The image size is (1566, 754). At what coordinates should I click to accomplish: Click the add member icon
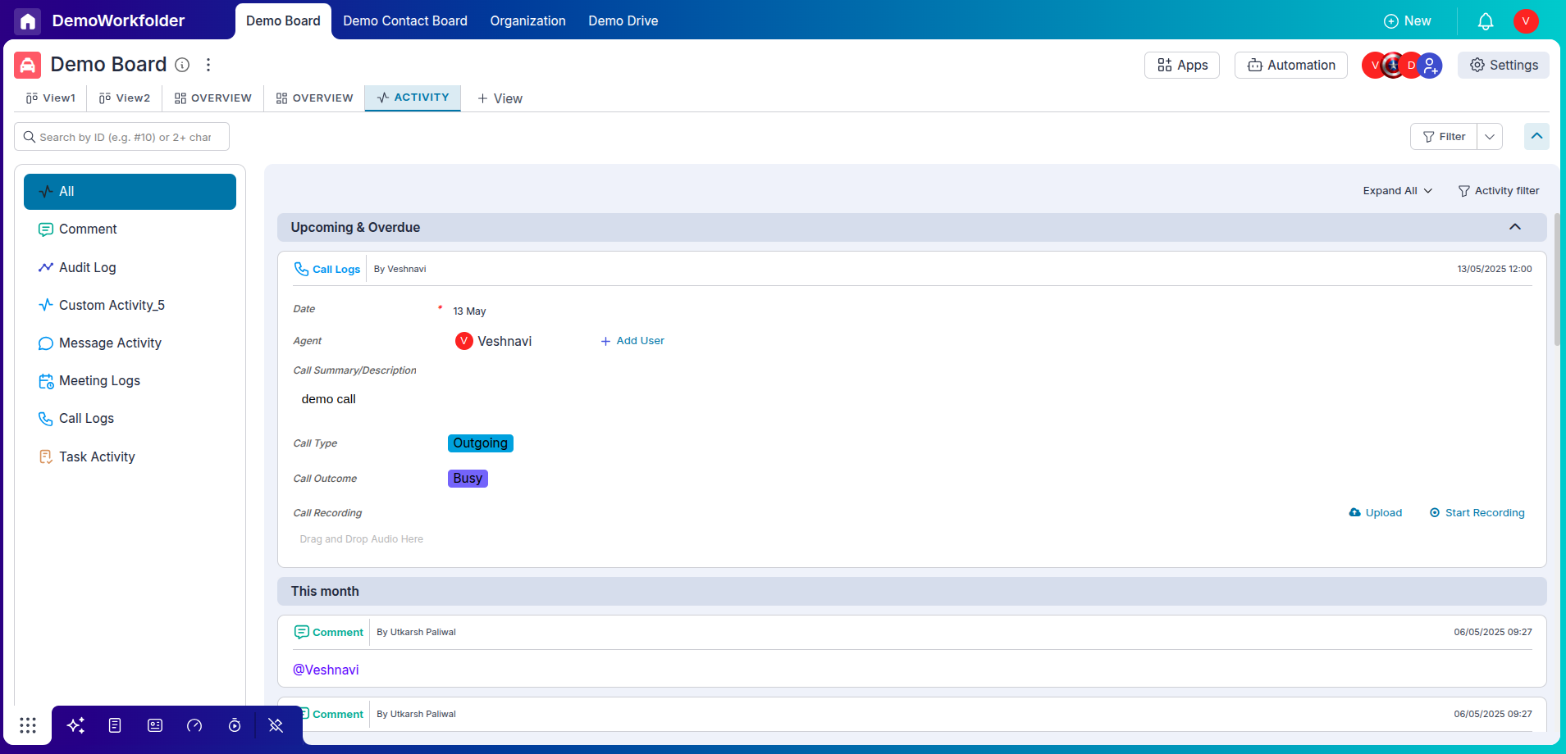(x=1430, y=66)
